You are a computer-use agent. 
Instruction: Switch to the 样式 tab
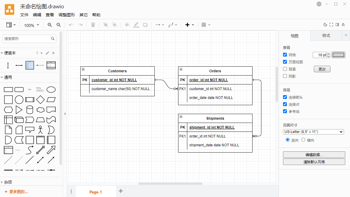[x=326, y=36]
